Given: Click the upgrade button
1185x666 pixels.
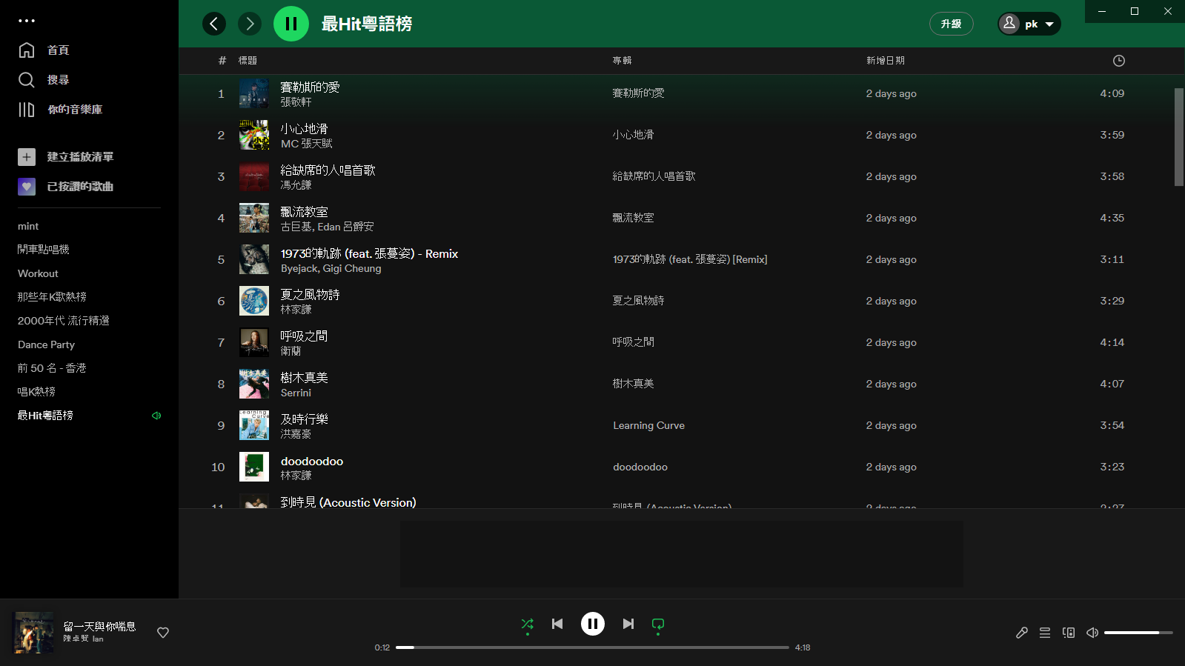Looking at the screenshot, I should pos(952,24).
